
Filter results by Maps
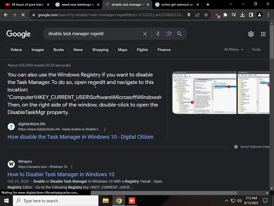coord(123,50)
